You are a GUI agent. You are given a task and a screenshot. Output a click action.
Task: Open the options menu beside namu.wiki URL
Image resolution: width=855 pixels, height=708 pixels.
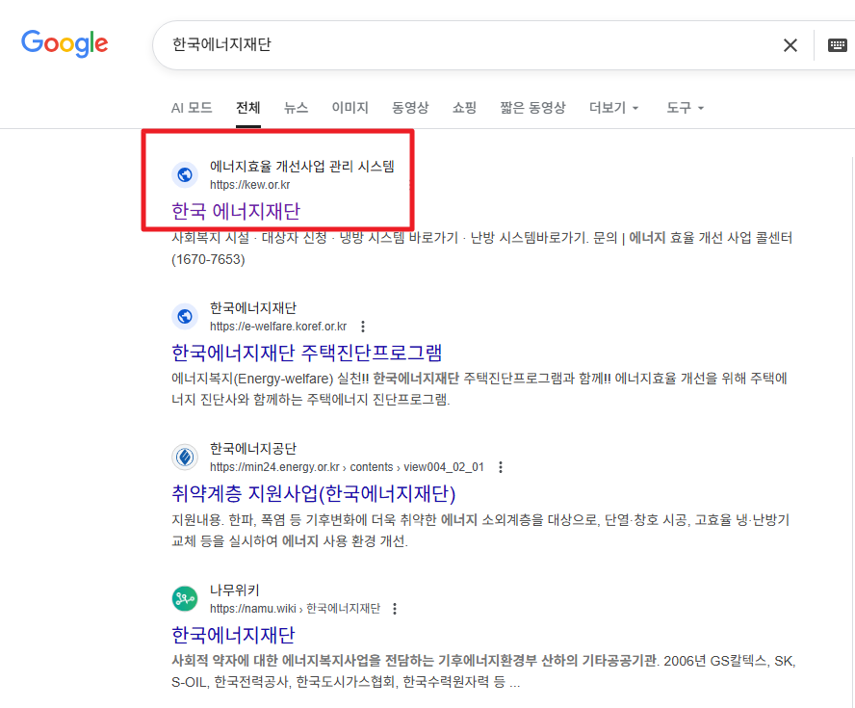click(x=395, y=609)
